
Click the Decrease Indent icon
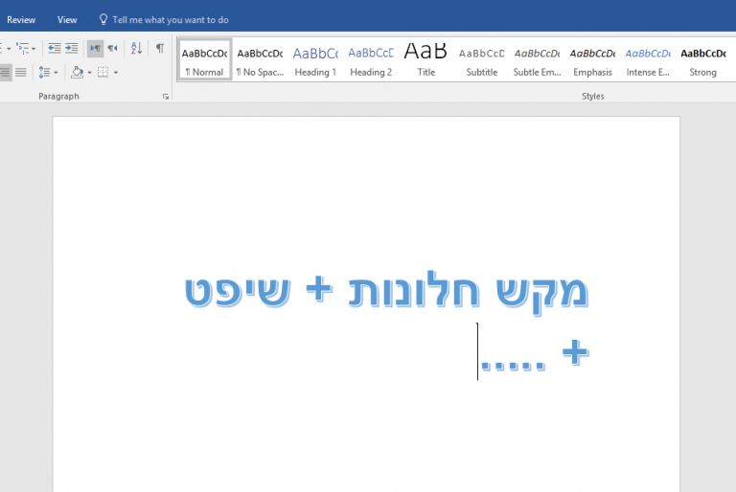[x=54, y=48]
